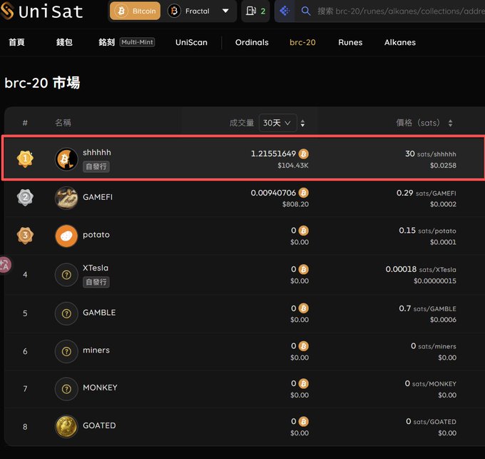The image size is (485, 459).
Task: Open the potato token name
Action: point(96,235)
